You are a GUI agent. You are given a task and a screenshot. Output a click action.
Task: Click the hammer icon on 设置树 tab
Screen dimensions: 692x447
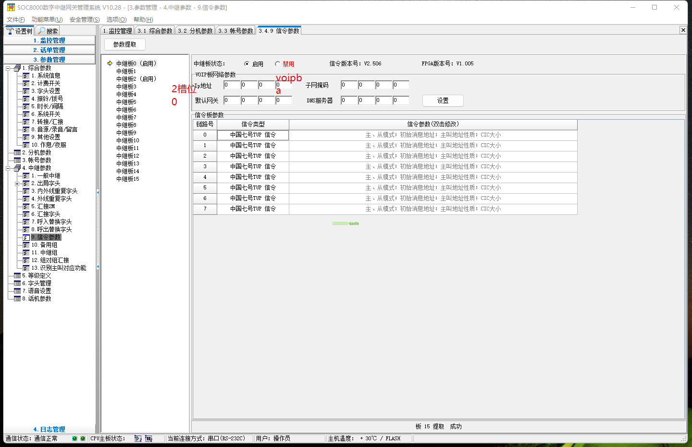[x=10, y=31]
